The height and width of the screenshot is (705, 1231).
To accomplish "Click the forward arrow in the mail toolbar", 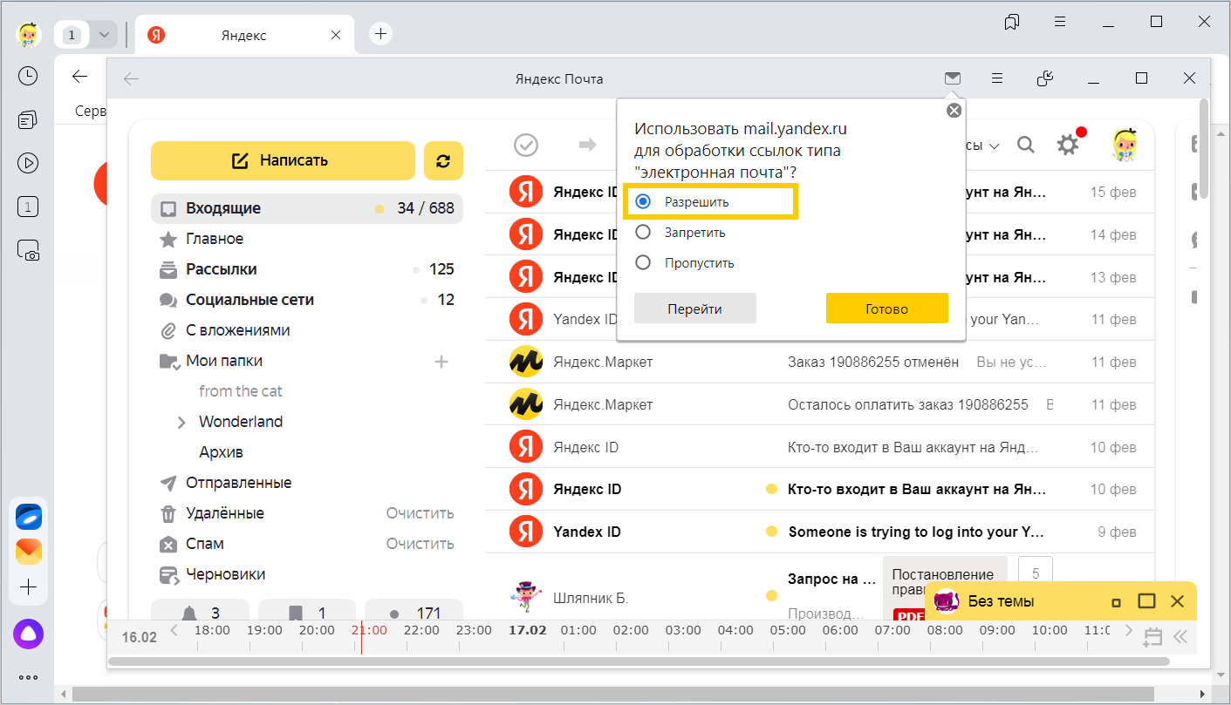I will coord(587,145).
